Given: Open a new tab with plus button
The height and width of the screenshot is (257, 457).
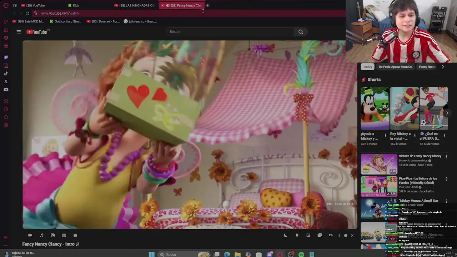Looking at the screenshot, I should (207, 5).
